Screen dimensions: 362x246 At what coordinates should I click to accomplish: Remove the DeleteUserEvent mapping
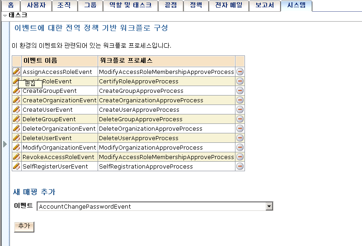(240, 137)
